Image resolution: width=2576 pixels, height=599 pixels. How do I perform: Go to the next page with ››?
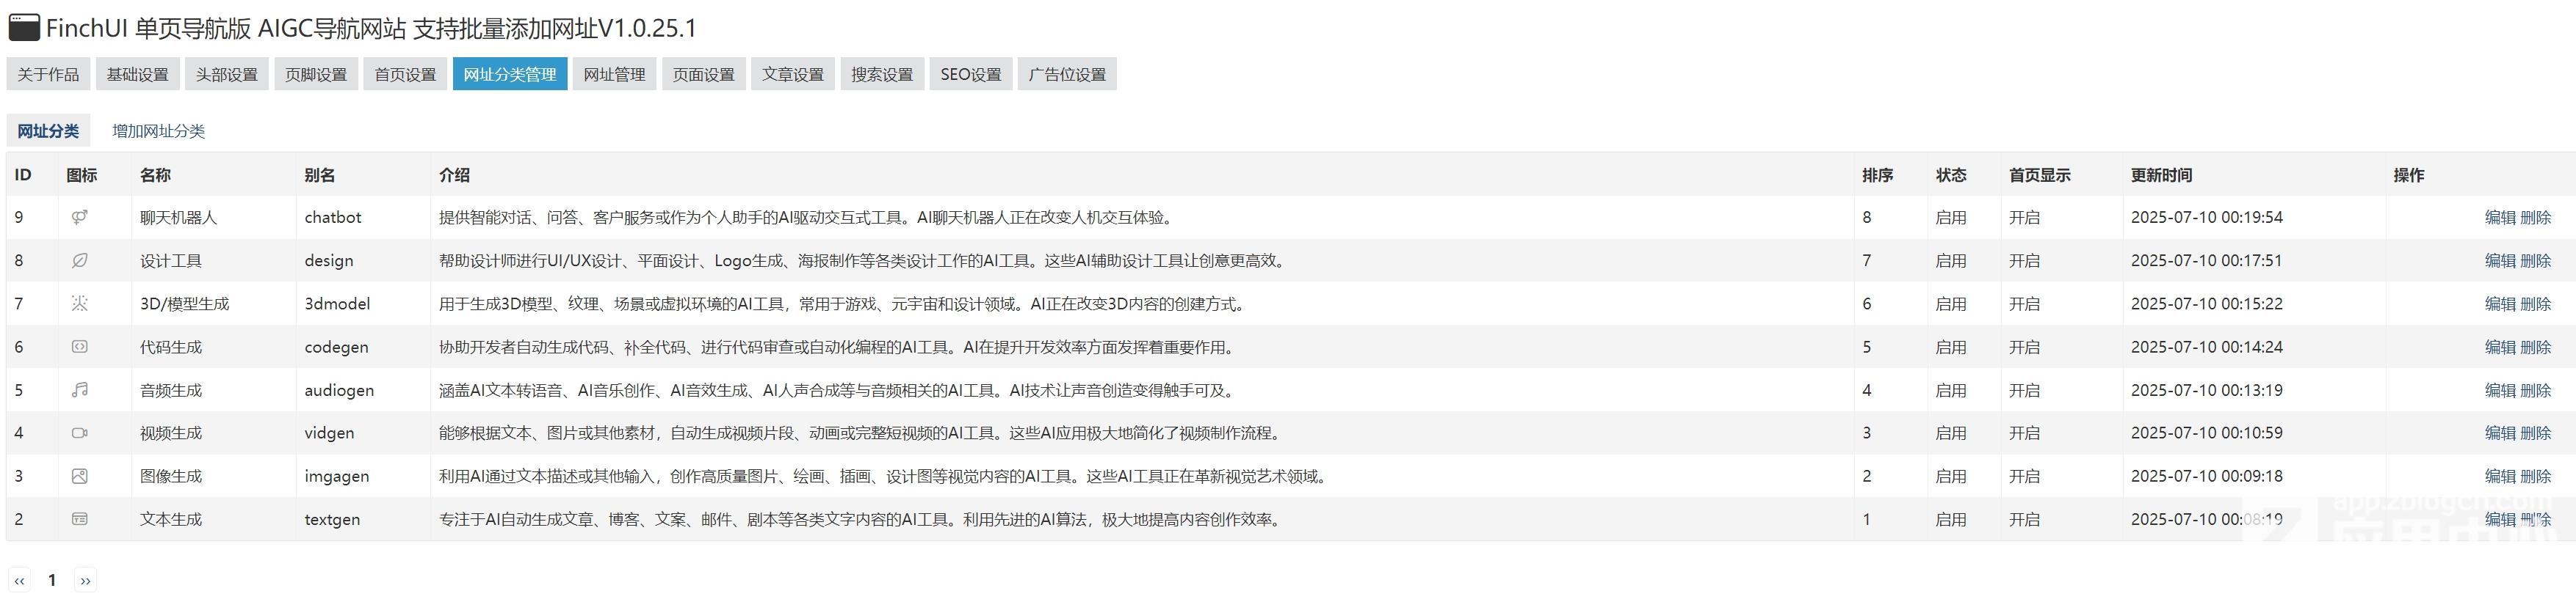(86, 580)
